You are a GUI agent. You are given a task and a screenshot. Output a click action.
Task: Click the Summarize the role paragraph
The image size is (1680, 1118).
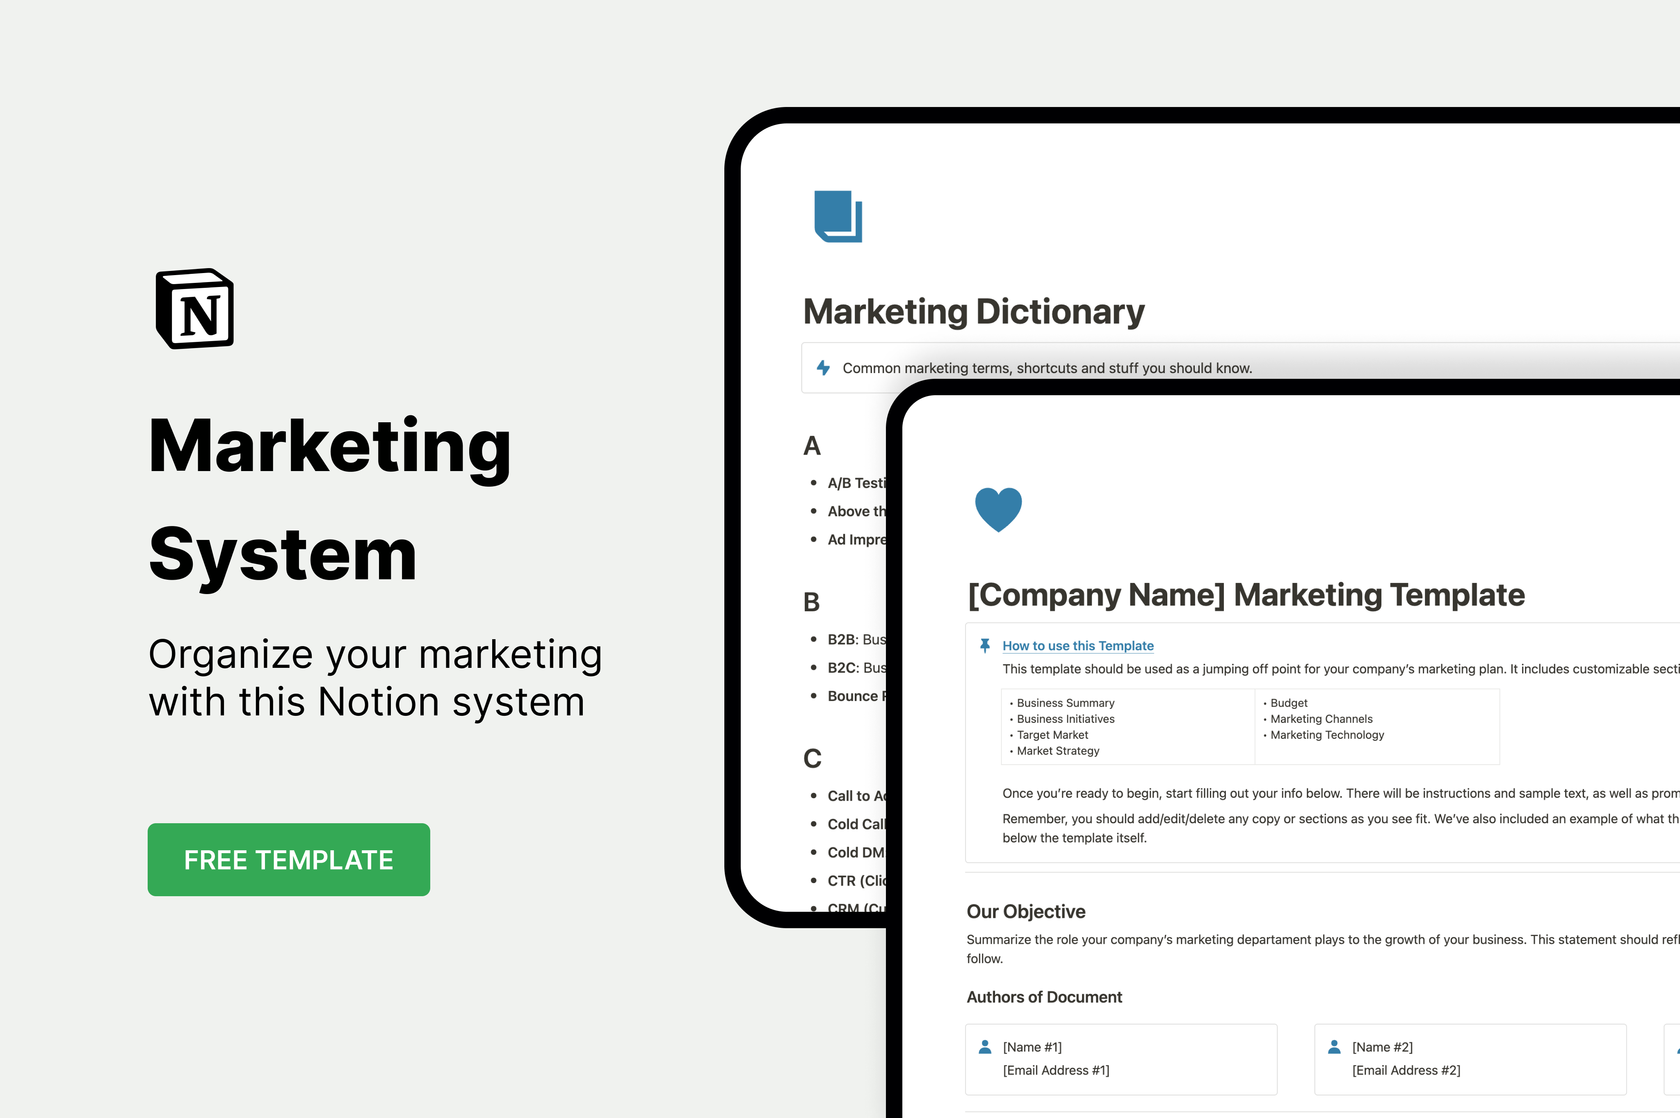[1323, 949]
